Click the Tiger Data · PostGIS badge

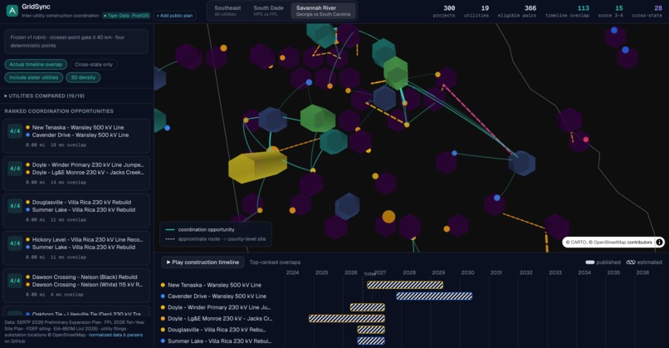126,16
